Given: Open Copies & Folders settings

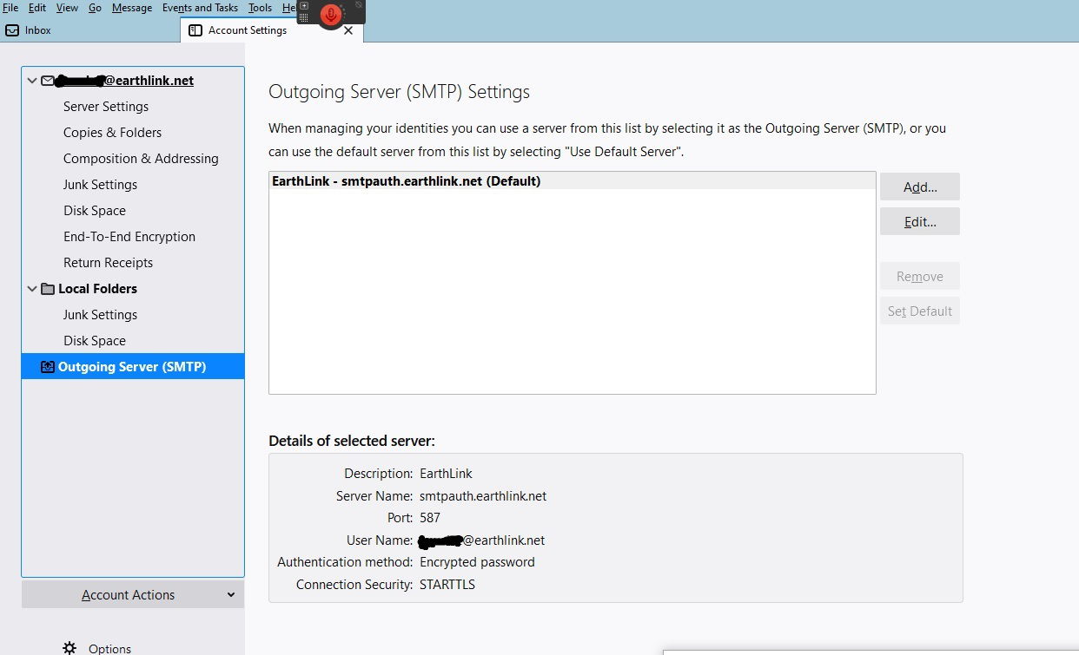Looking at the screenshot, I should pos(112,133).
